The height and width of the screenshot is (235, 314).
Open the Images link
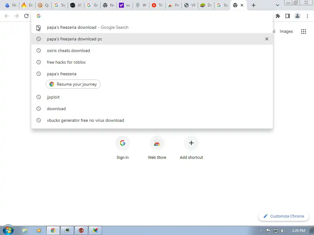pyautogui.click(x=286, y=32)
